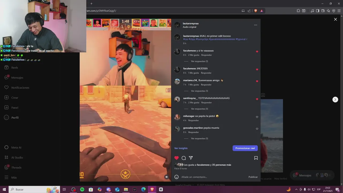Expand replies under 'y si te vaaaaaas' comment
Screen dimensions: 343x193
click(199, 61)
